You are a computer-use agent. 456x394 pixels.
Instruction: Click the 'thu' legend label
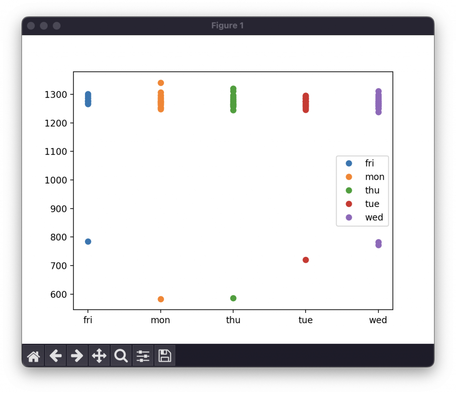point(372,190)
